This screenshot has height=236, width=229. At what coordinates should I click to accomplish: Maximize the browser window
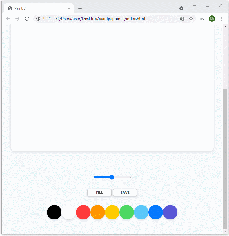pos(208,5)
